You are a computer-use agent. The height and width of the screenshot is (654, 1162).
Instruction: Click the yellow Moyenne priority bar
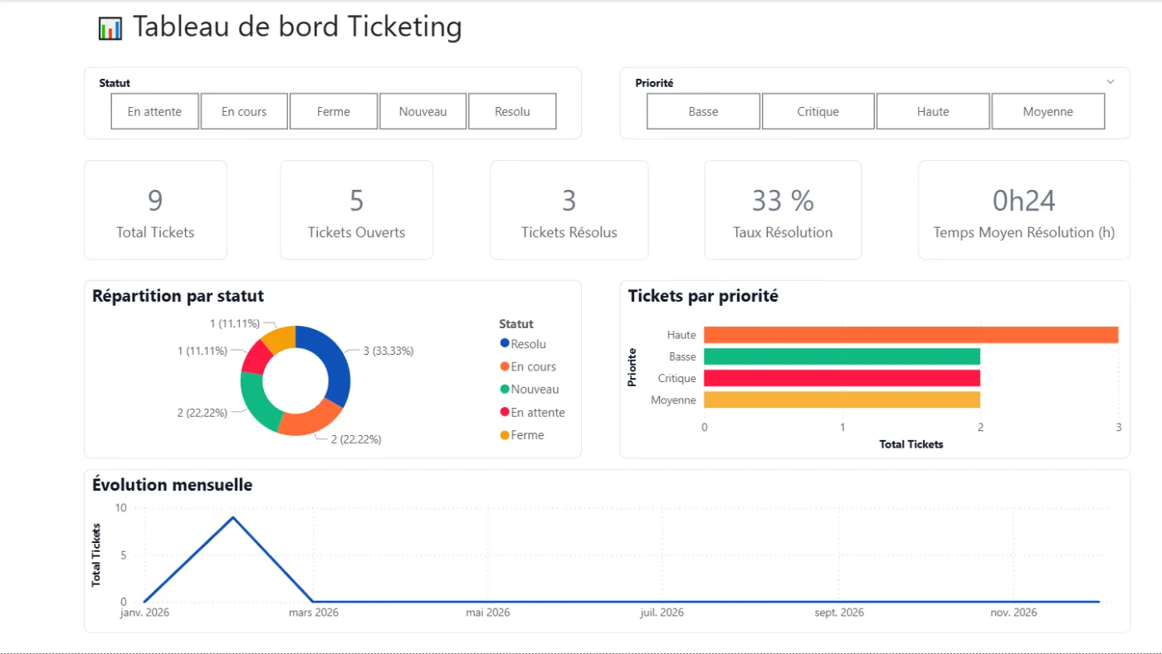click(x=842, y=400)
